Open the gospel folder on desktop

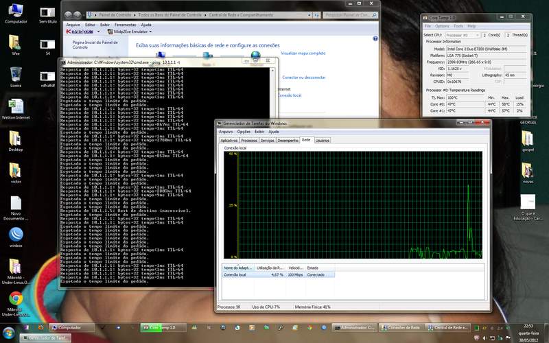pos(528,141)
